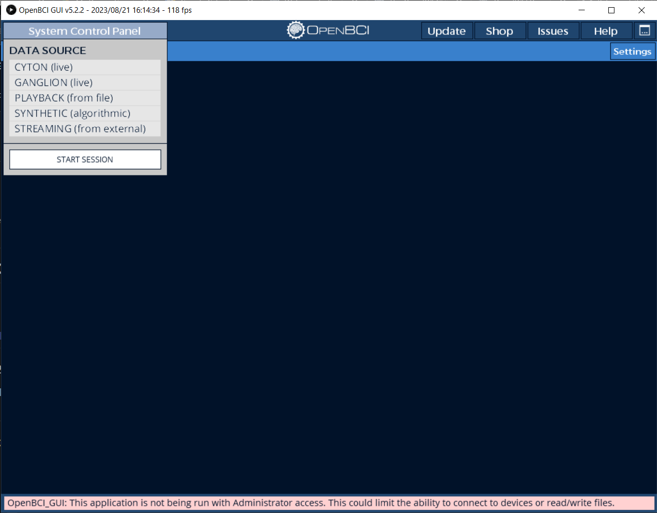Open the Settings dropdown
The width and height of the screenshot is (657, 513).
tap(632, 51)
